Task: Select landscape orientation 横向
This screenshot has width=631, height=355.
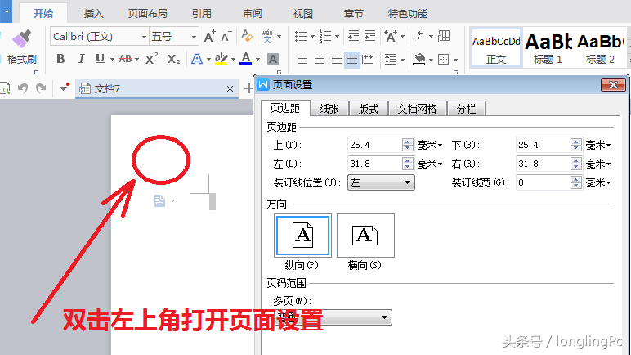Action: tap(365, 236)
